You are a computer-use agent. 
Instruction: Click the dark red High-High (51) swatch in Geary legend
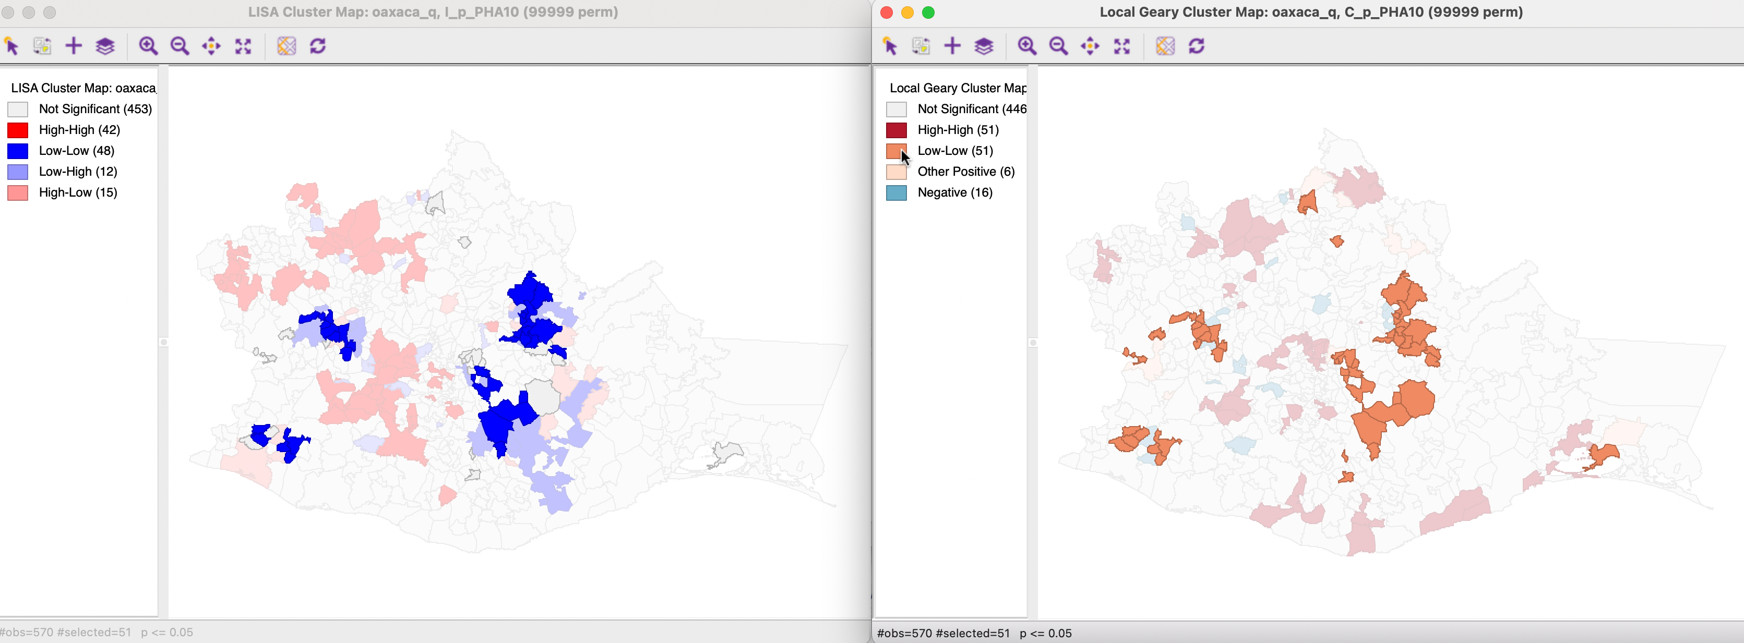[x=897, y=130]
